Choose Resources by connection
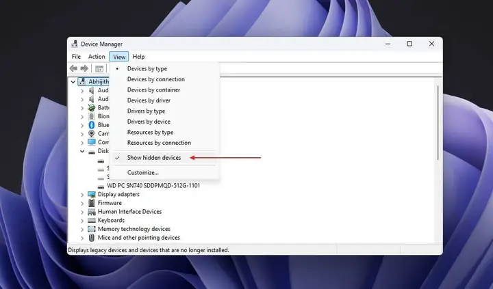Viewport: 493px width, 289px height. coord(159,143)
